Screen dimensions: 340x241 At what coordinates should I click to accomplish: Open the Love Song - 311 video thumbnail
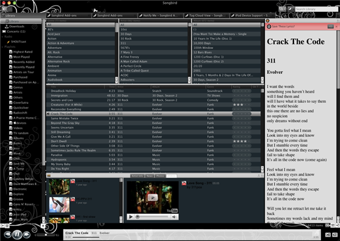[59, 186]
